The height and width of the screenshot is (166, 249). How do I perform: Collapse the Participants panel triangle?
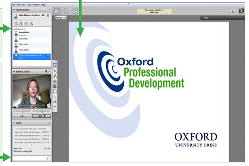14,10
